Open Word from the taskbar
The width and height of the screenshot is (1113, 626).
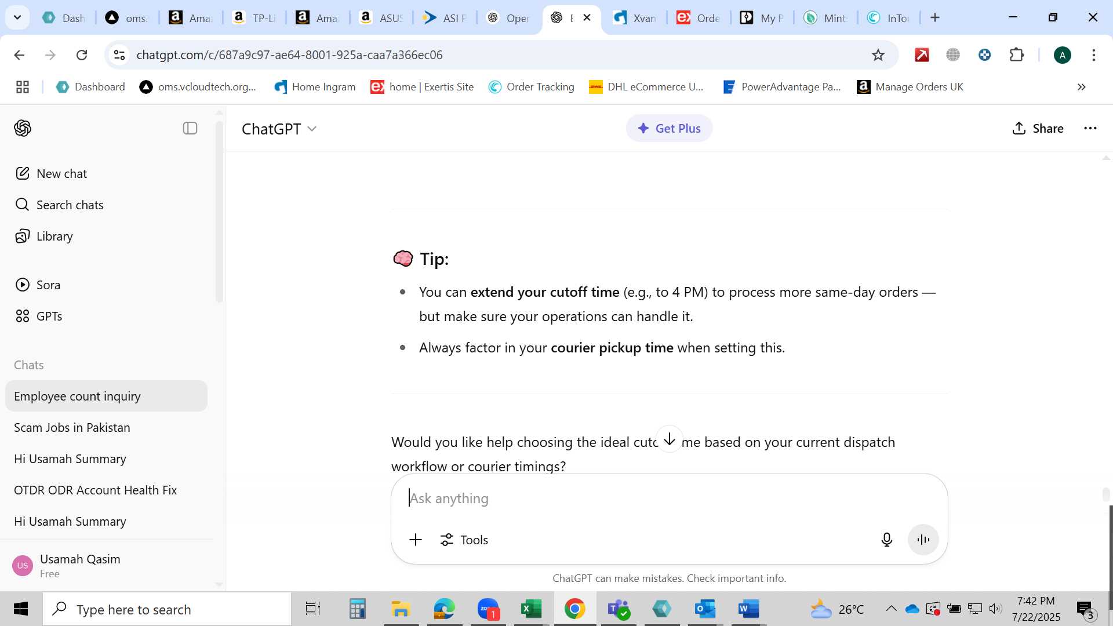tap(748, 609)
